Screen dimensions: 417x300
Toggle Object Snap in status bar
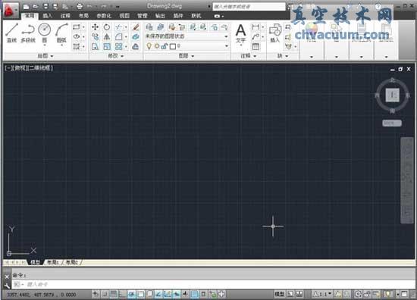tap(140, 294)
